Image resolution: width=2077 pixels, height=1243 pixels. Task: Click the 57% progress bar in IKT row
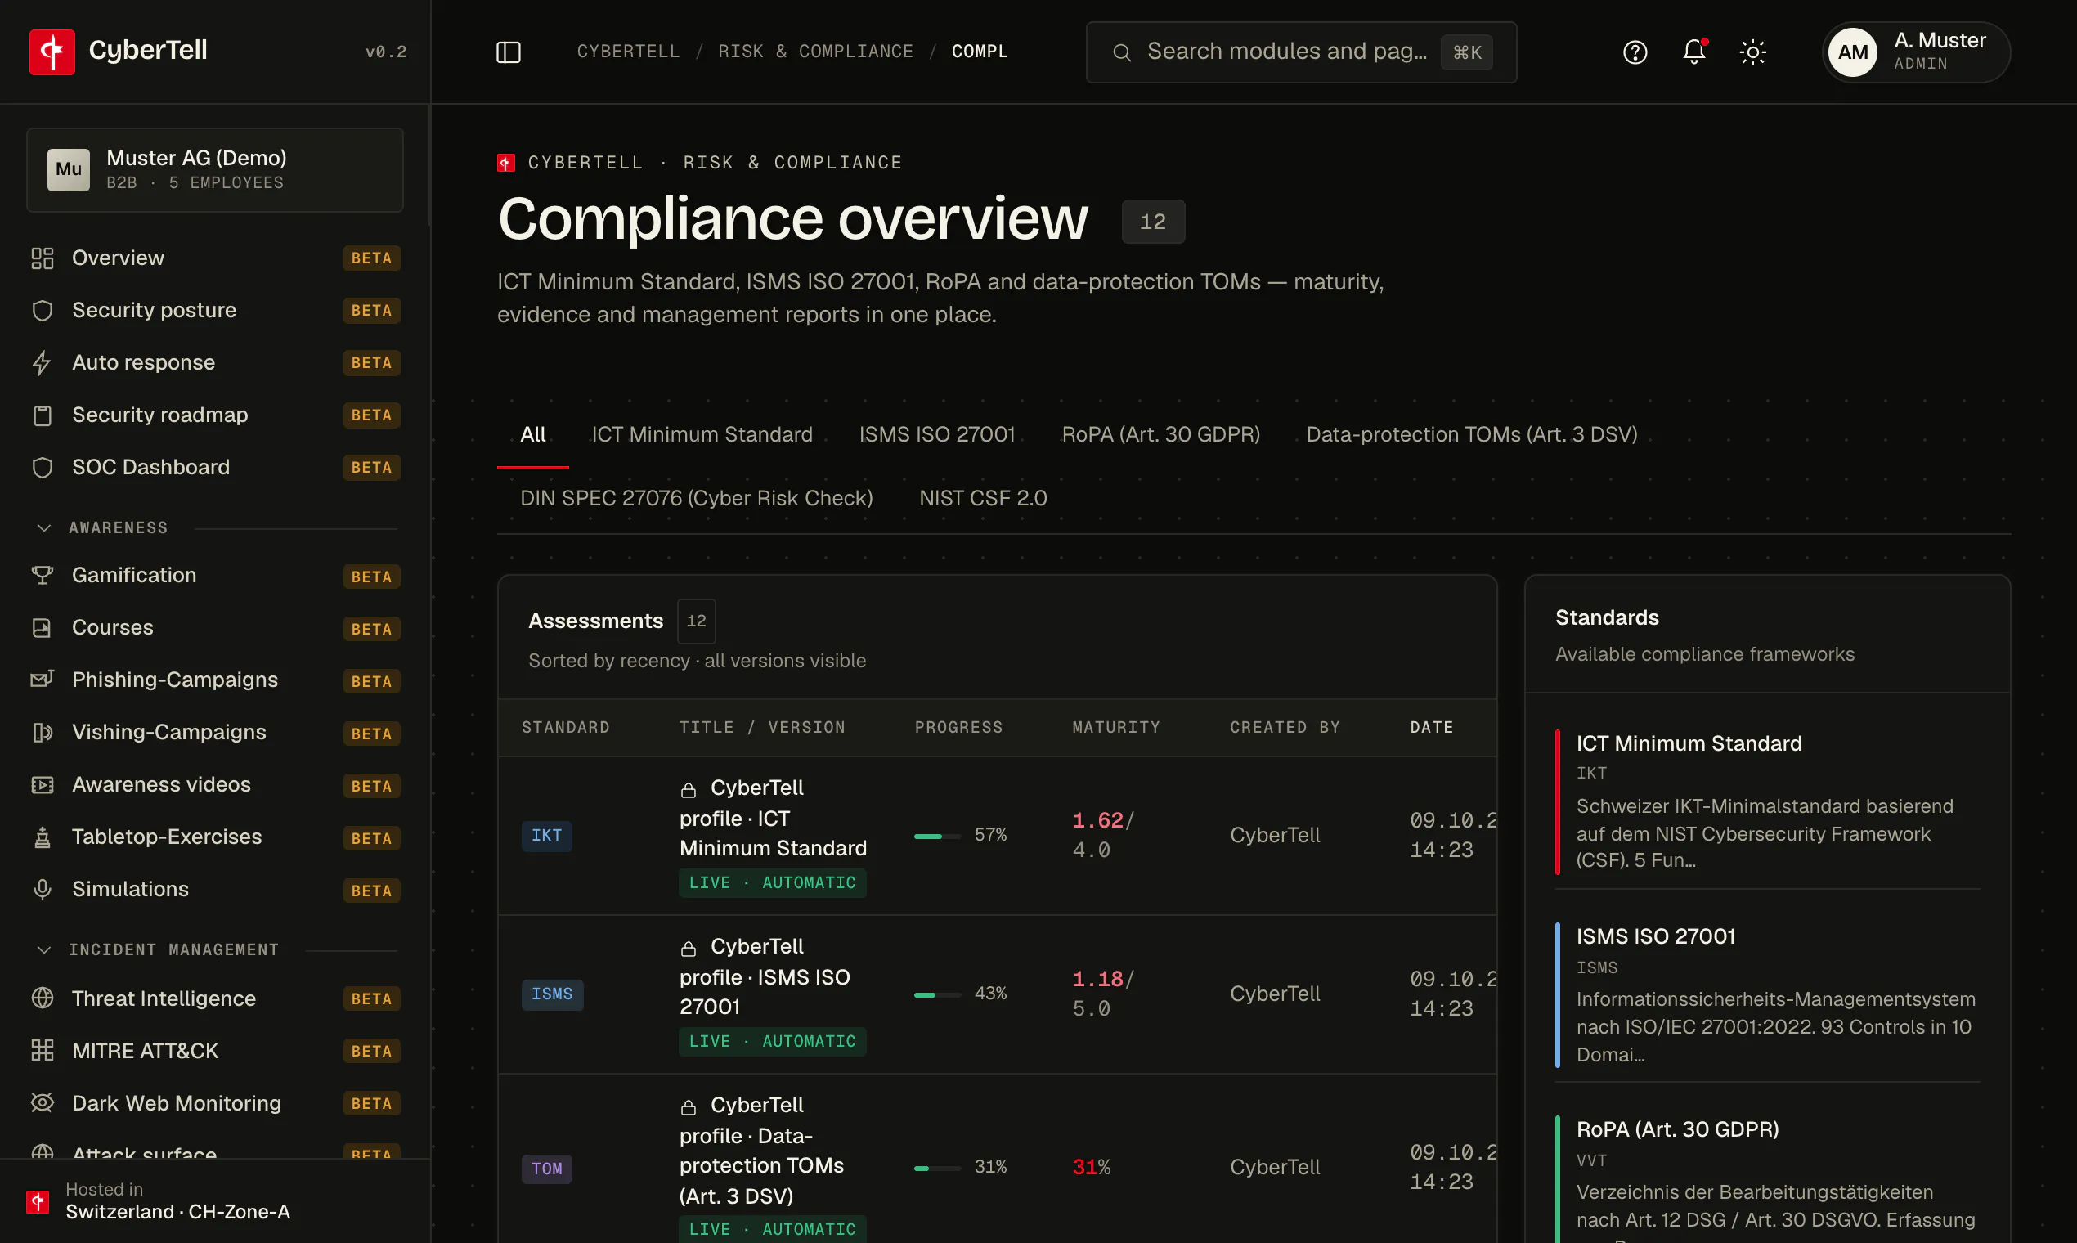click(937, 836)
